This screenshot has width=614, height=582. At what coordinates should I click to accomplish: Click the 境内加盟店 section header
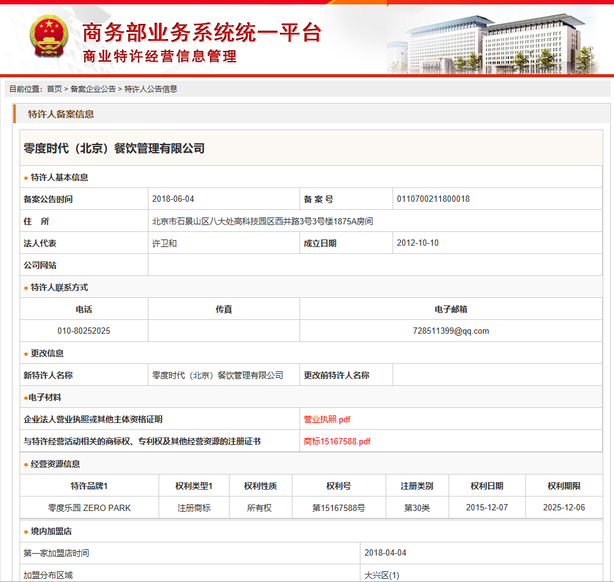point(52,531)
